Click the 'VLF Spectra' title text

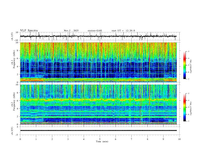pyautogui.click(x=29, y=31)
